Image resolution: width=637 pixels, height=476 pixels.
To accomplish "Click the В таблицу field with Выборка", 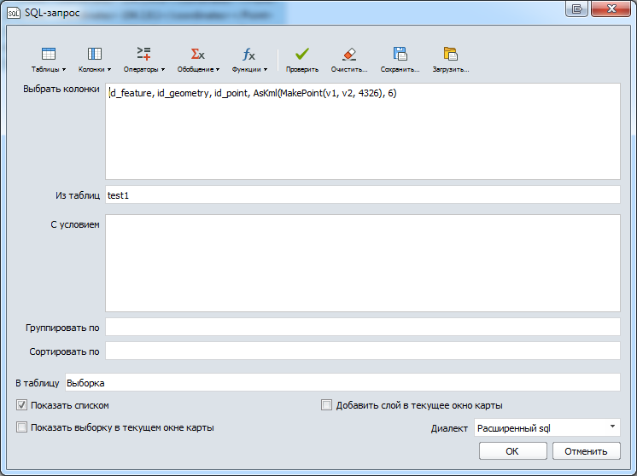I will 342,383.
